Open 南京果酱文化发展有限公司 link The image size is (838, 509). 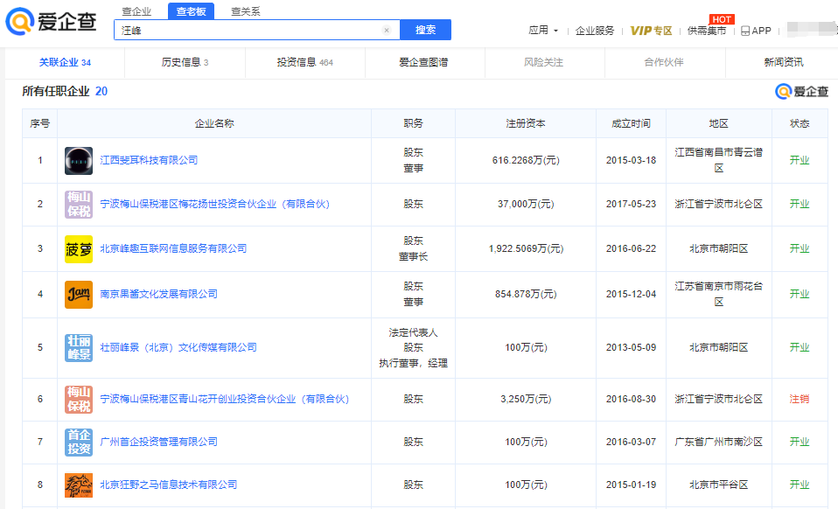pyautogui.click(x=158, y=294)
